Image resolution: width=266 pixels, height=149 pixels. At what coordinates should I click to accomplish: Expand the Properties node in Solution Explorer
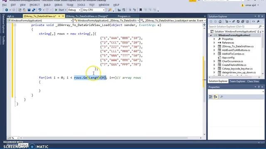(214, 39)
